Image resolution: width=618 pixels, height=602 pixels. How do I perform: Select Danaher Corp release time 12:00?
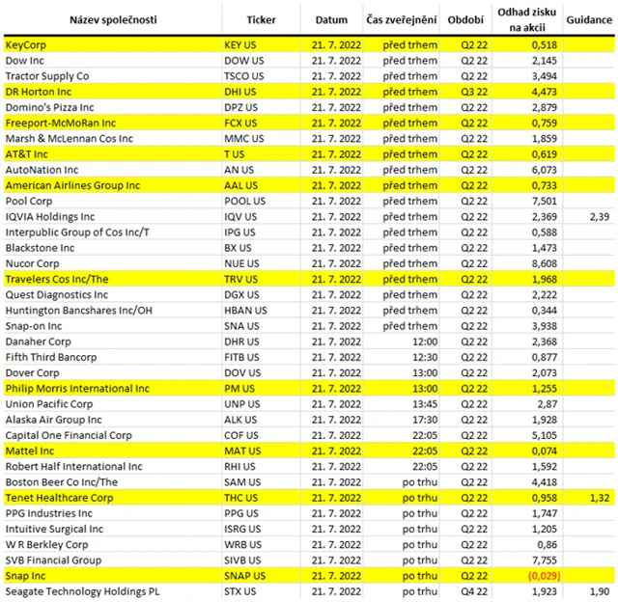point(425,342)
